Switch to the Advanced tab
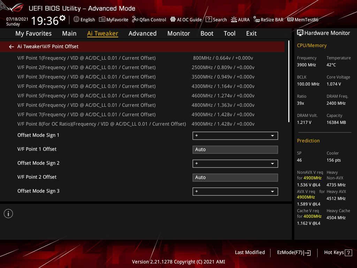 [x=143, y=33]
